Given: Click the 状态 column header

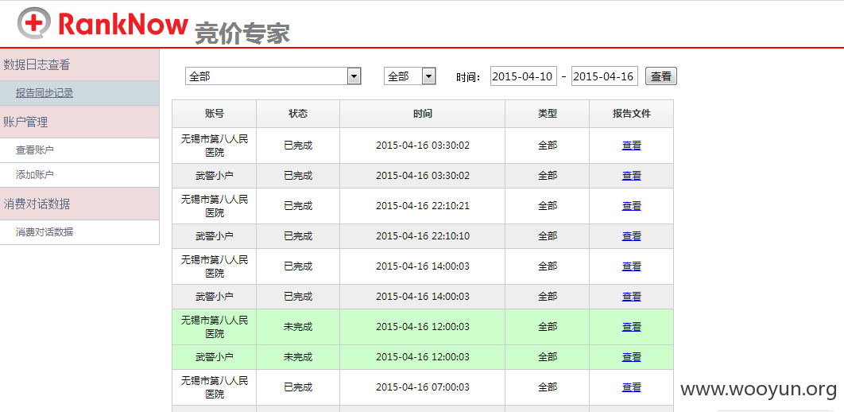Looking at the screenshot, I should click(x=298, y=114).
